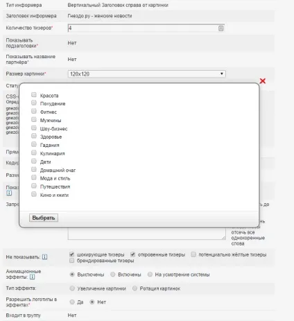Check the Красота category
The image size is (294, 321).
coord(34,95)
